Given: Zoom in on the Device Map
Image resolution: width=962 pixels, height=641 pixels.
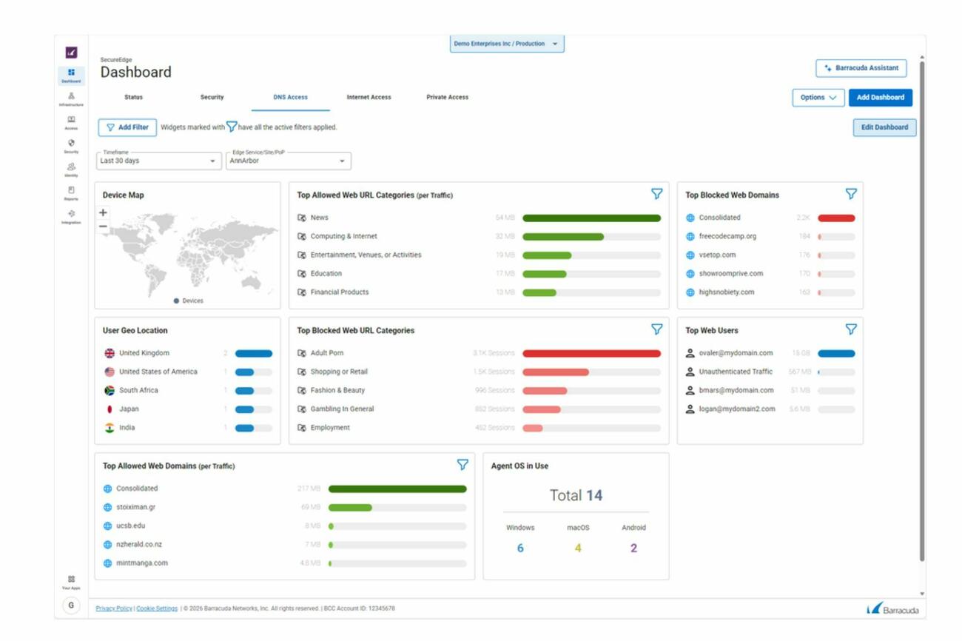Looking at the screenshot, I should [103, 212].
